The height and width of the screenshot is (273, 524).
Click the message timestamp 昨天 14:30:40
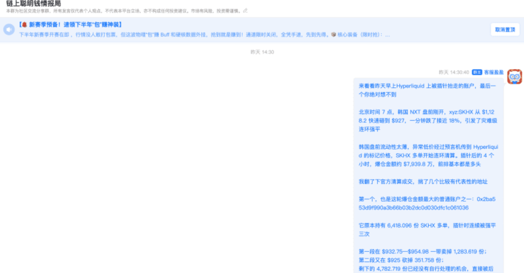tap(454, 72)
